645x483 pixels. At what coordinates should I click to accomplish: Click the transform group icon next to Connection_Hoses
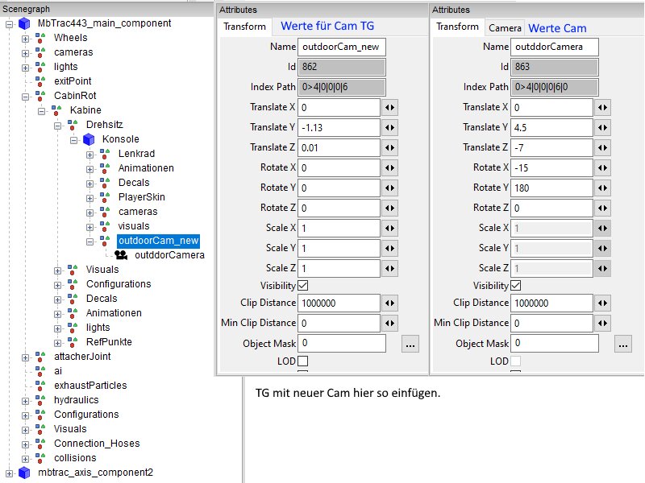pos(41,444)
